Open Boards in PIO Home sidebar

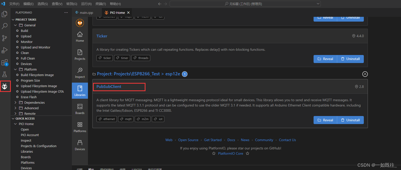click(80, 109)
